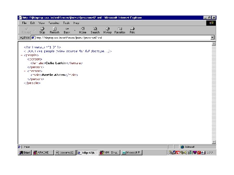
Task: Switch to the http://jb taskbar window
Action: [x=87, y=153]
